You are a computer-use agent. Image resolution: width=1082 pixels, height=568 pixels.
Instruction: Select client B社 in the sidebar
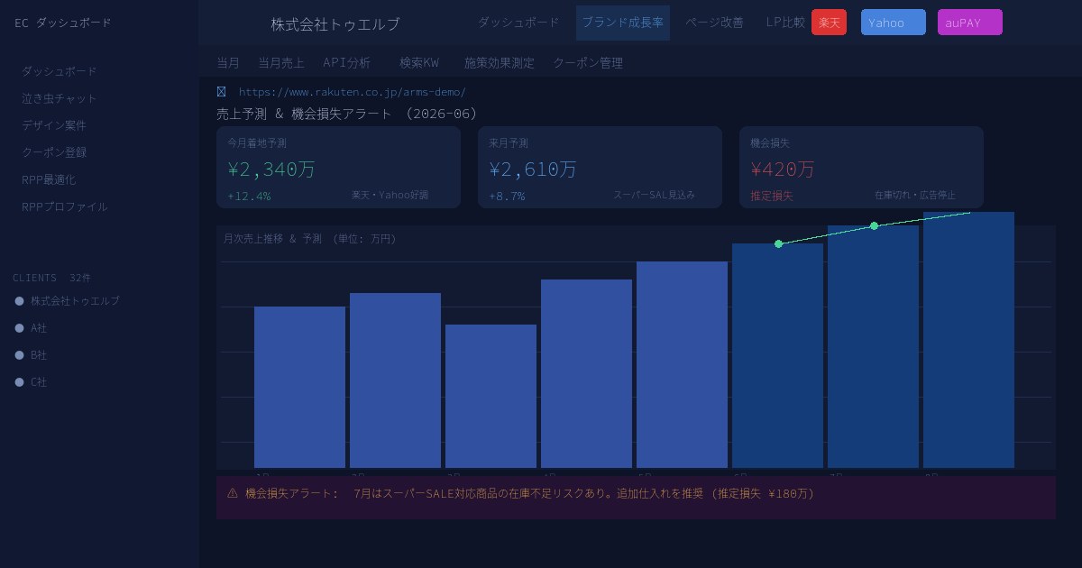click(x=39, y=355)
